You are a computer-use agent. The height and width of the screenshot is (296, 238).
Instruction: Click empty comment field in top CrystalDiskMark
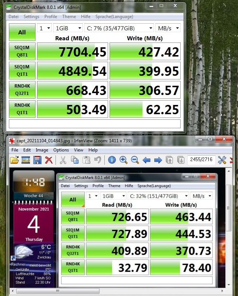click(x=95, y=124)
